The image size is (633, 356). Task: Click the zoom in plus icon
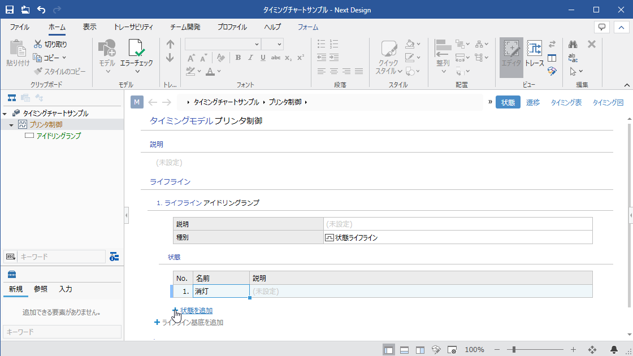coord(573,350)
